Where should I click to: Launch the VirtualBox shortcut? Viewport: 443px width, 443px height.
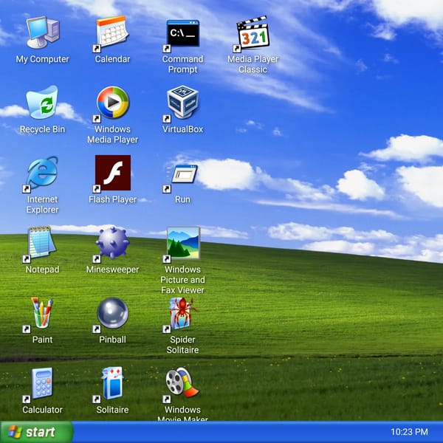182,103
